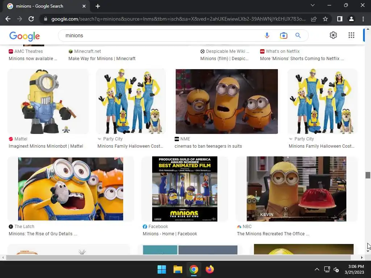Go back to previous page

tap(8, 19)
